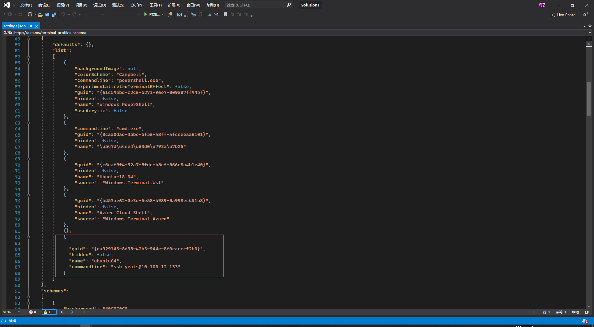Collapse the code block at line 49
The image size is (594, 327).
coord(28,39)
